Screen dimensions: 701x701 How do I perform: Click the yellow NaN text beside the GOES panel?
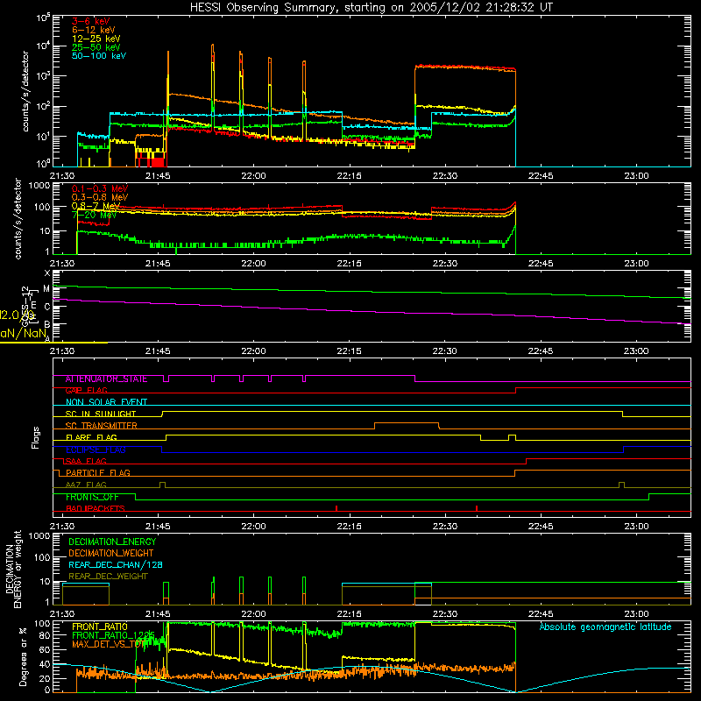[x=24, y=334]
